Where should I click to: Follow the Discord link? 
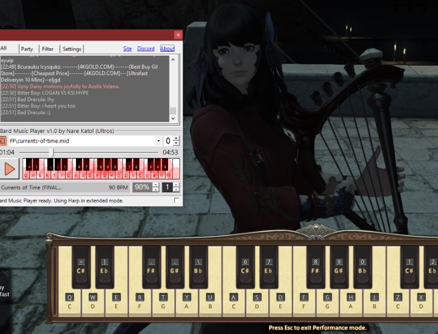(146, 48)
